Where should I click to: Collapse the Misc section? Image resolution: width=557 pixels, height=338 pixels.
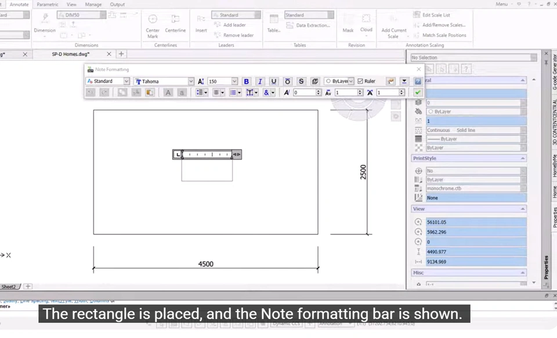(x=523, y=273)
